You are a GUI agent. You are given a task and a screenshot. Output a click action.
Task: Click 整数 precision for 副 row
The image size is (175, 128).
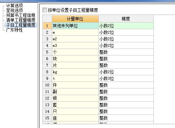[126, 92]
